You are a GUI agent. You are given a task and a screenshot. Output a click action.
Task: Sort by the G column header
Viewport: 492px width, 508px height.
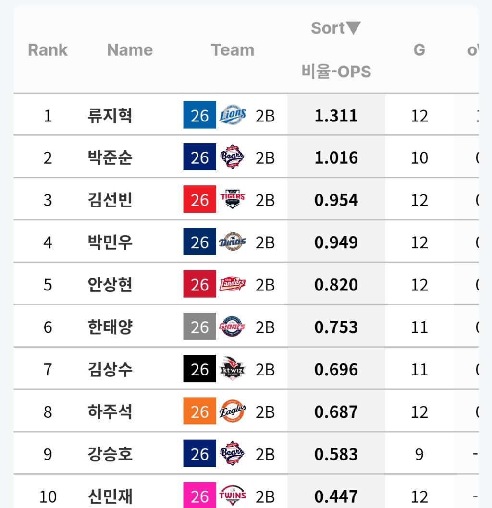pyautogui.click(x=419, y=50)
